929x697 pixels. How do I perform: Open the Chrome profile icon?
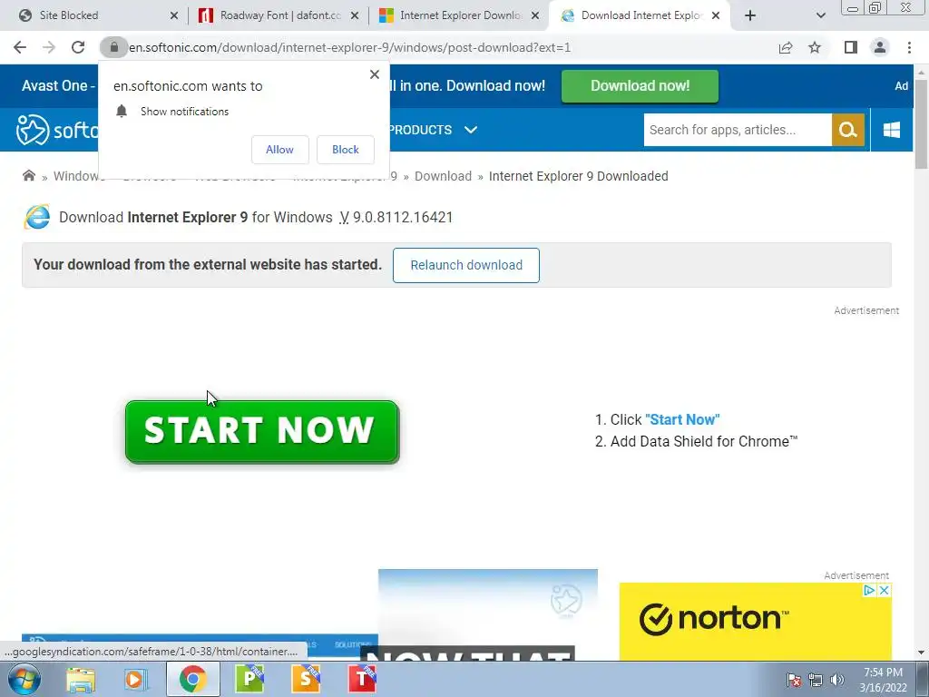point(880,47)
